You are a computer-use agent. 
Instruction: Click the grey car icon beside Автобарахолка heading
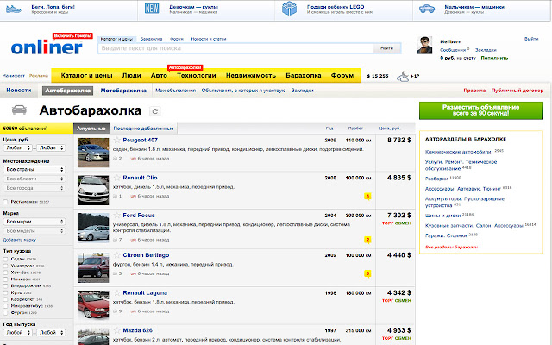click(19, 110)
